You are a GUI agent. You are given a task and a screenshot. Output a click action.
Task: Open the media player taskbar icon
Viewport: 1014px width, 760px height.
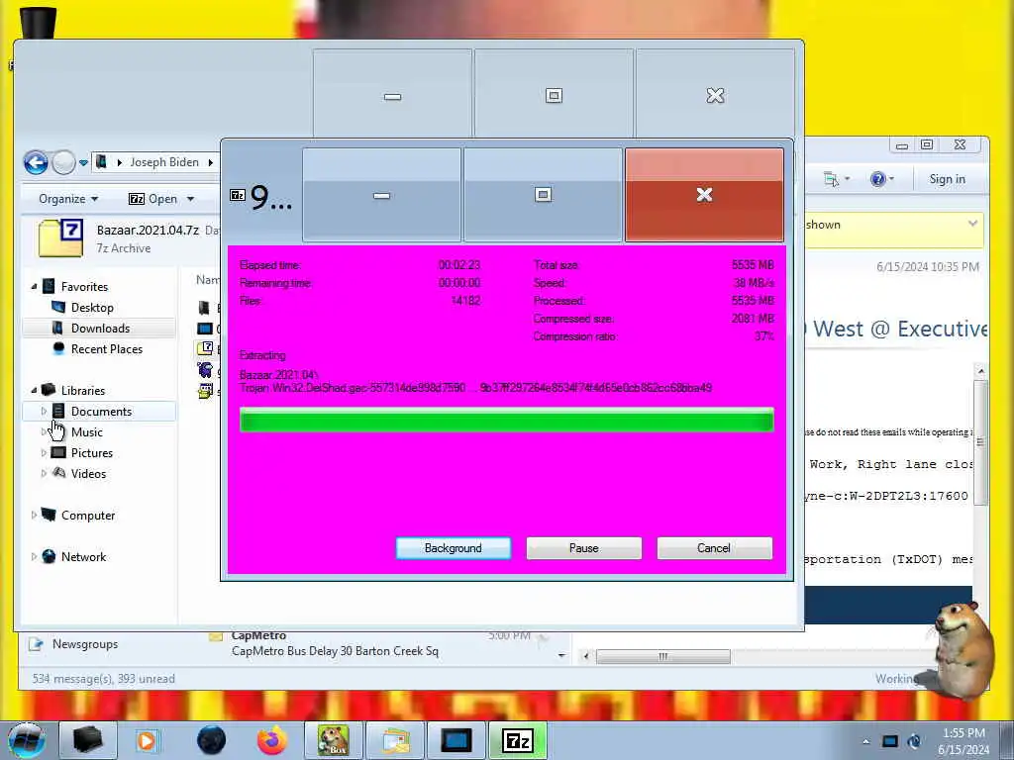(x=147, y=740)
